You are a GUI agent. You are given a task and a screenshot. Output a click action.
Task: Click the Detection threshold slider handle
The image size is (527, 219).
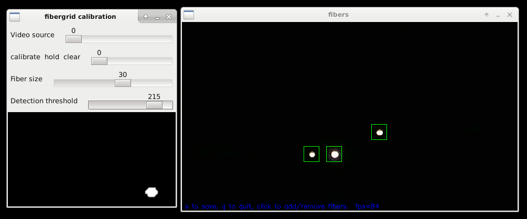pyautogui.click(x=154, y=105)
